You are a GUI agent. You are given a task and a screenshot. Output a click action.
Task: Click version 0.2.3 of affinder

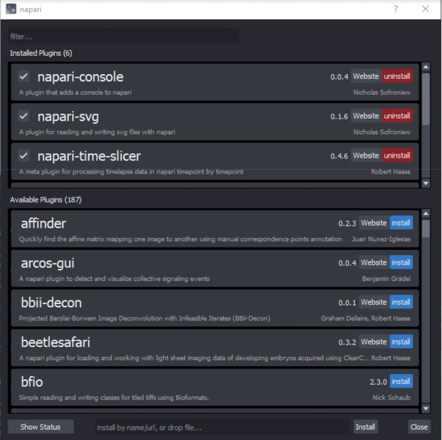pos(347,223)
